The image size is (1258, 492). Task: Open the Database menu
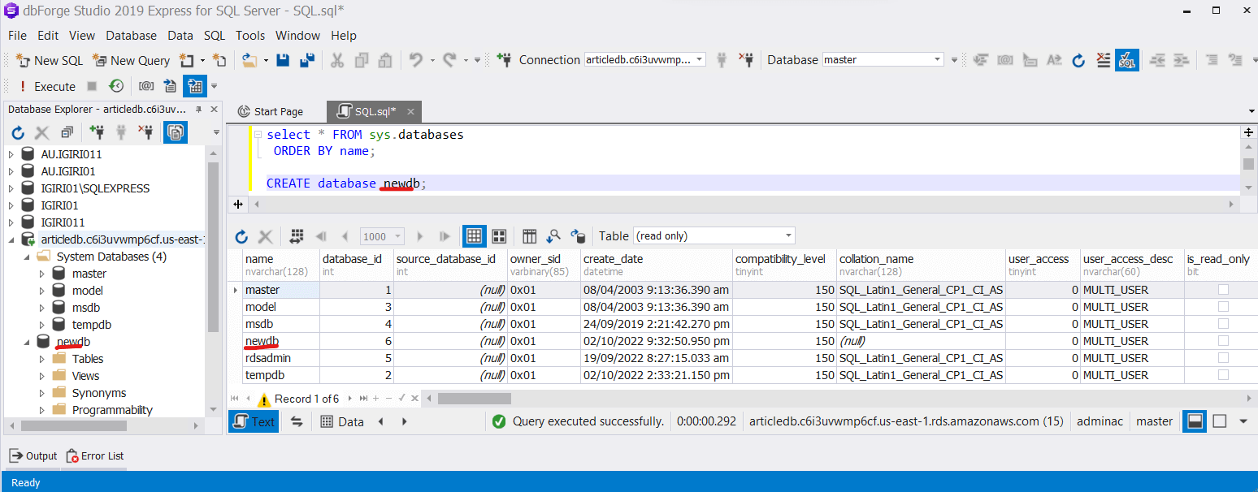click(x=131, y=36)
